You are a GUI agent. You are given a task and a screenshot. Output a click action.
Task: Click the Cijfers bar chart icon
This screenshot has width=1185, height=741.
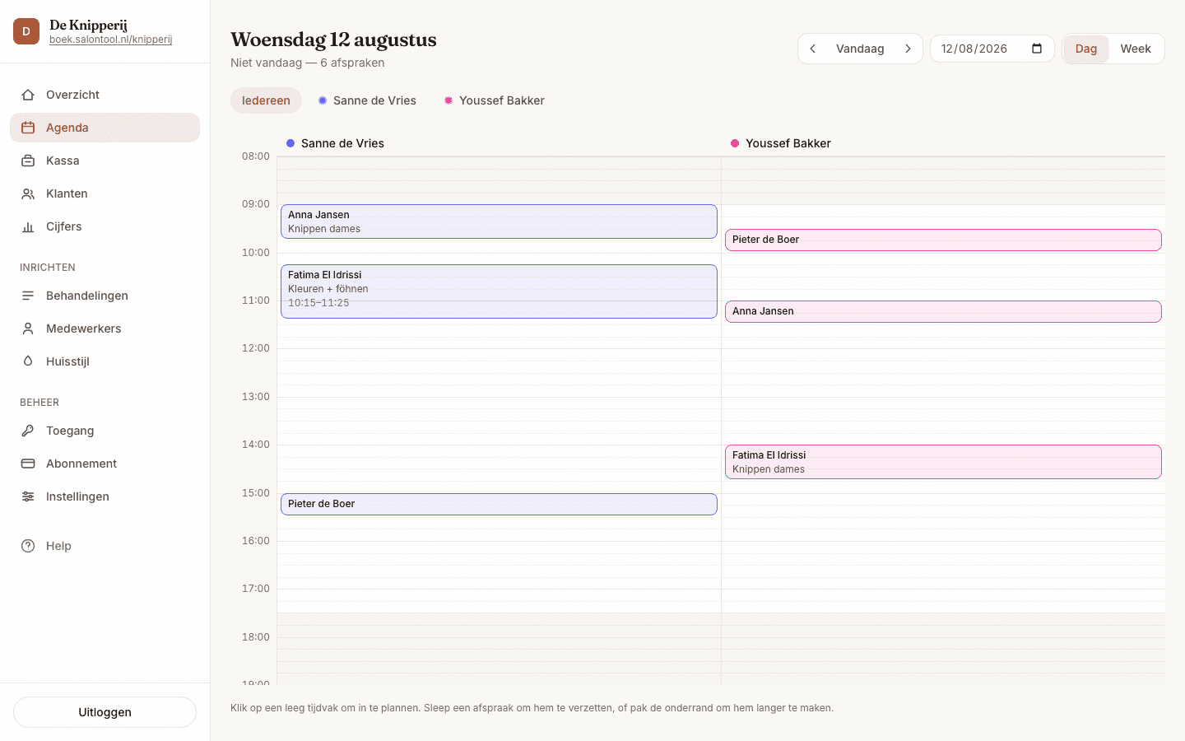click(x=28, y=226)
